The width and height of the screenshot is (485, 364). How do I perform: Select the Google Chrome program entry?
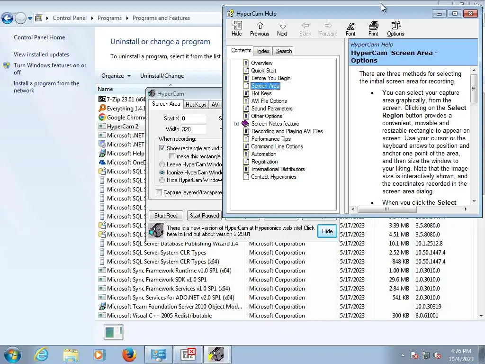122,118
